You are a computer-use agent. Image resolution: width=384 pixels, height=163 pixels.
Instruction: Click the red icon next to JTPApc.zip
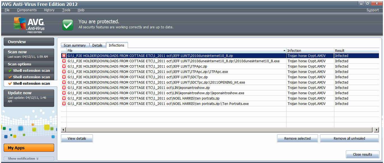point(64,66)
